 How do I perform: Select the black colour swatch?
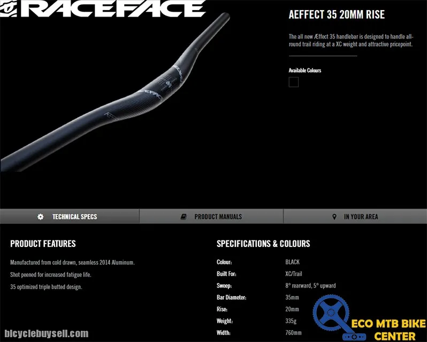point(293,82)
